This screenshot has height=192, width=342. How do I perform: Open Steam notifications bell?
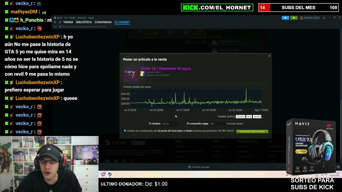pyautogui.click(x=294, y=18)
